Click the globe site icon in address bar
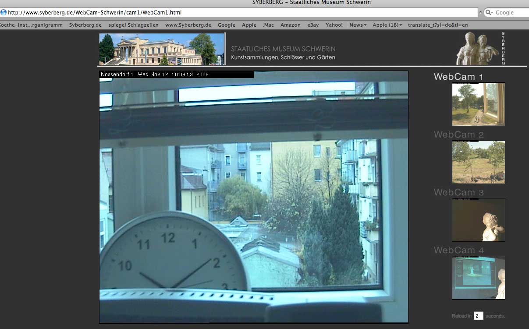The image size is (529, 329). coord(4,12)
